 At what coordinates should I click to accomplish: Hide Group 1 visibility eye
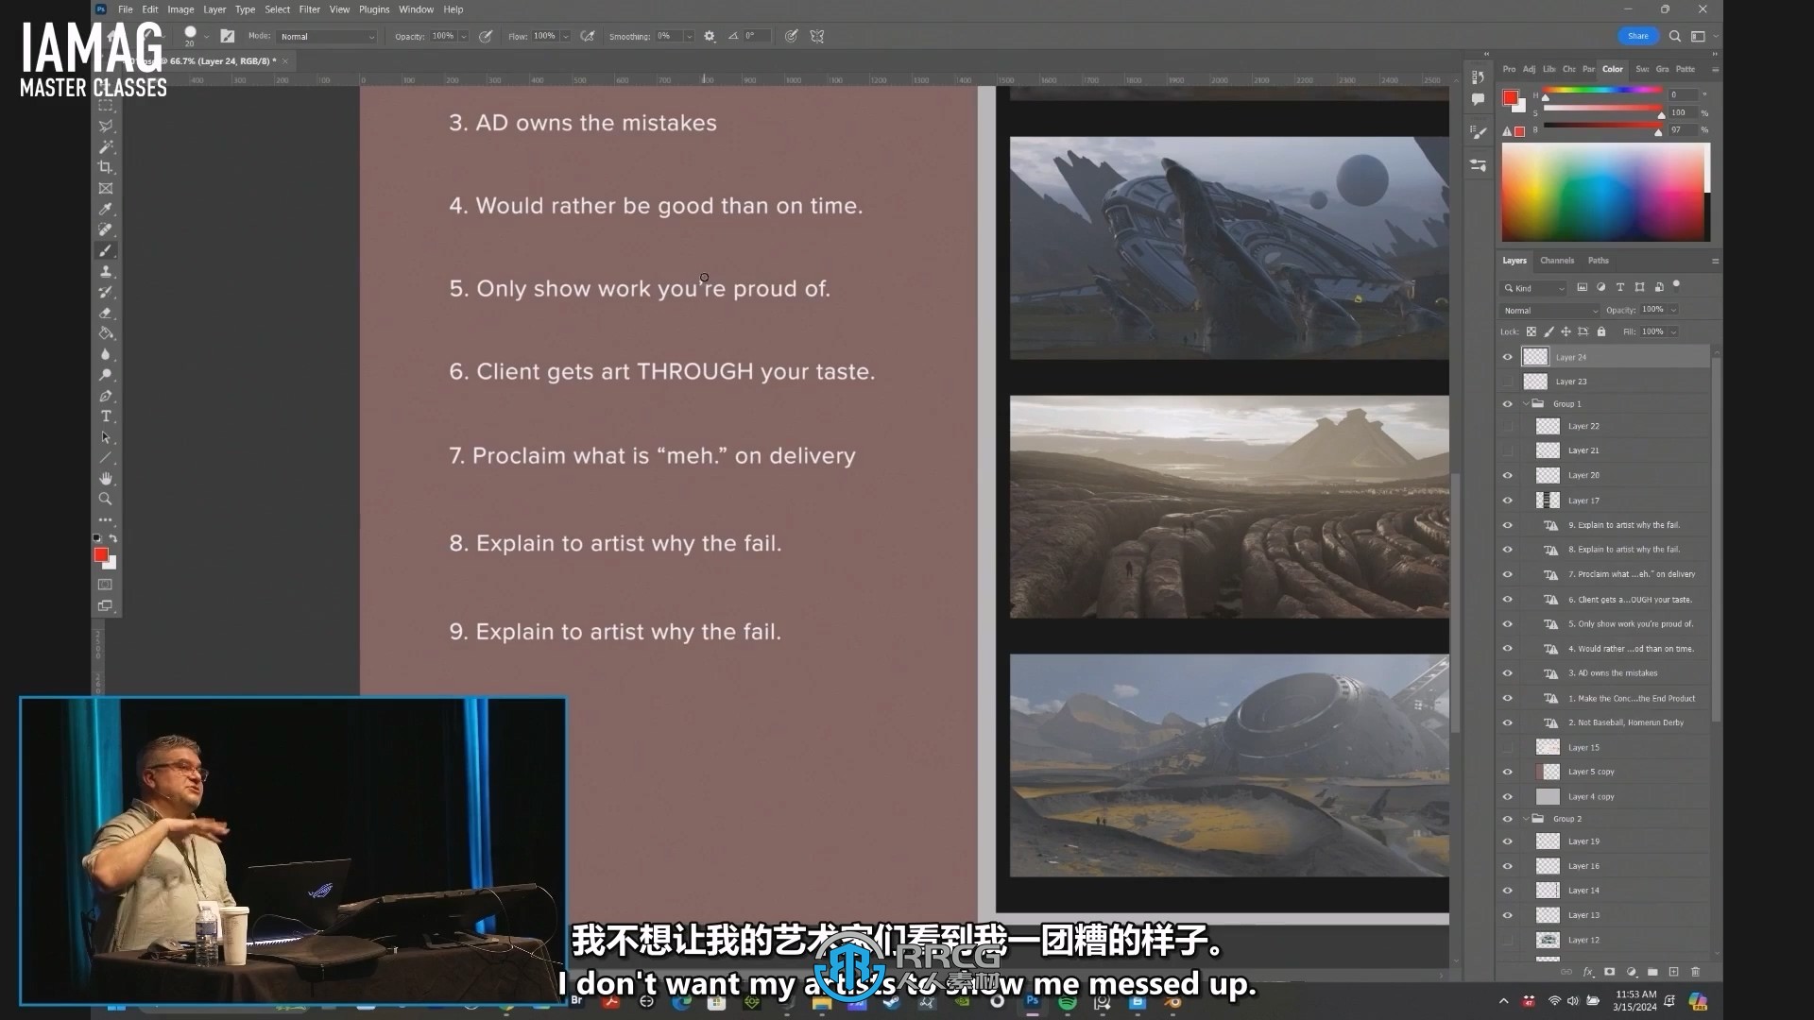(1507, 404)
